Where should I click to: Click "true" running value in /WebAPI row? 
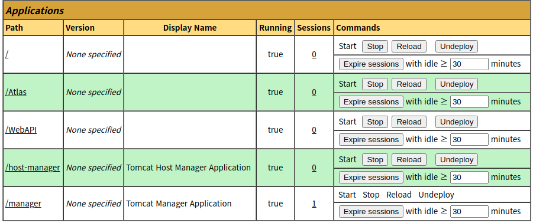coord(275,130)
